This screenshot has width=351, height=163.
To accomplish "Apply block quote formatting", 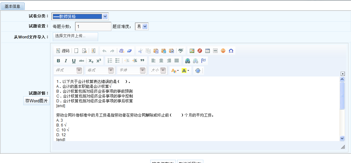I will pyautogui.click(x=142, y=61).
